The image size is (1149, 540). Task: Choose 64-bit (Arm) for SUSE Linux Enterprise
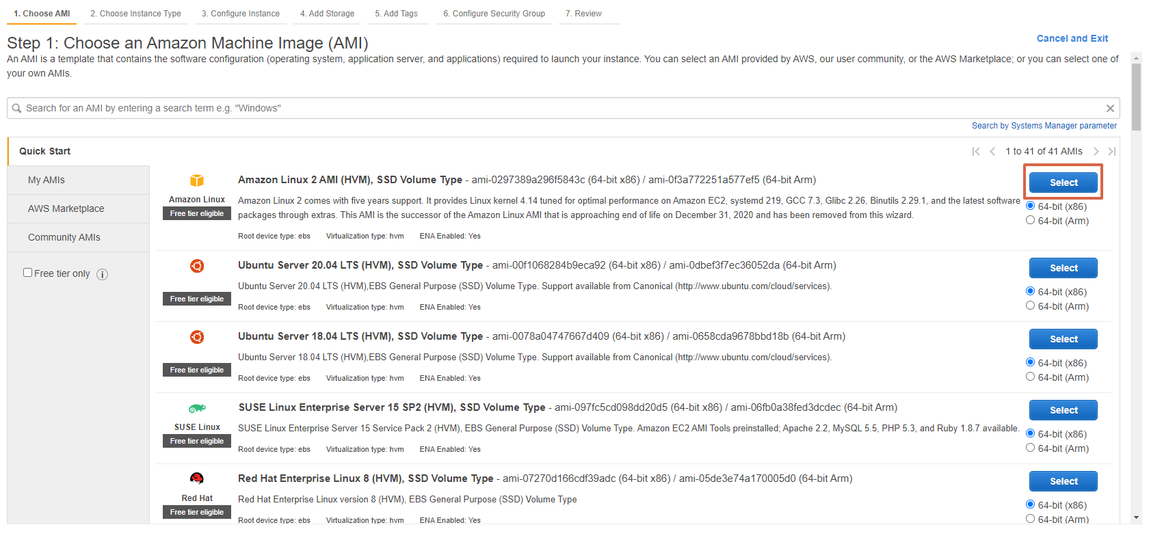(x=1030, y=448)
